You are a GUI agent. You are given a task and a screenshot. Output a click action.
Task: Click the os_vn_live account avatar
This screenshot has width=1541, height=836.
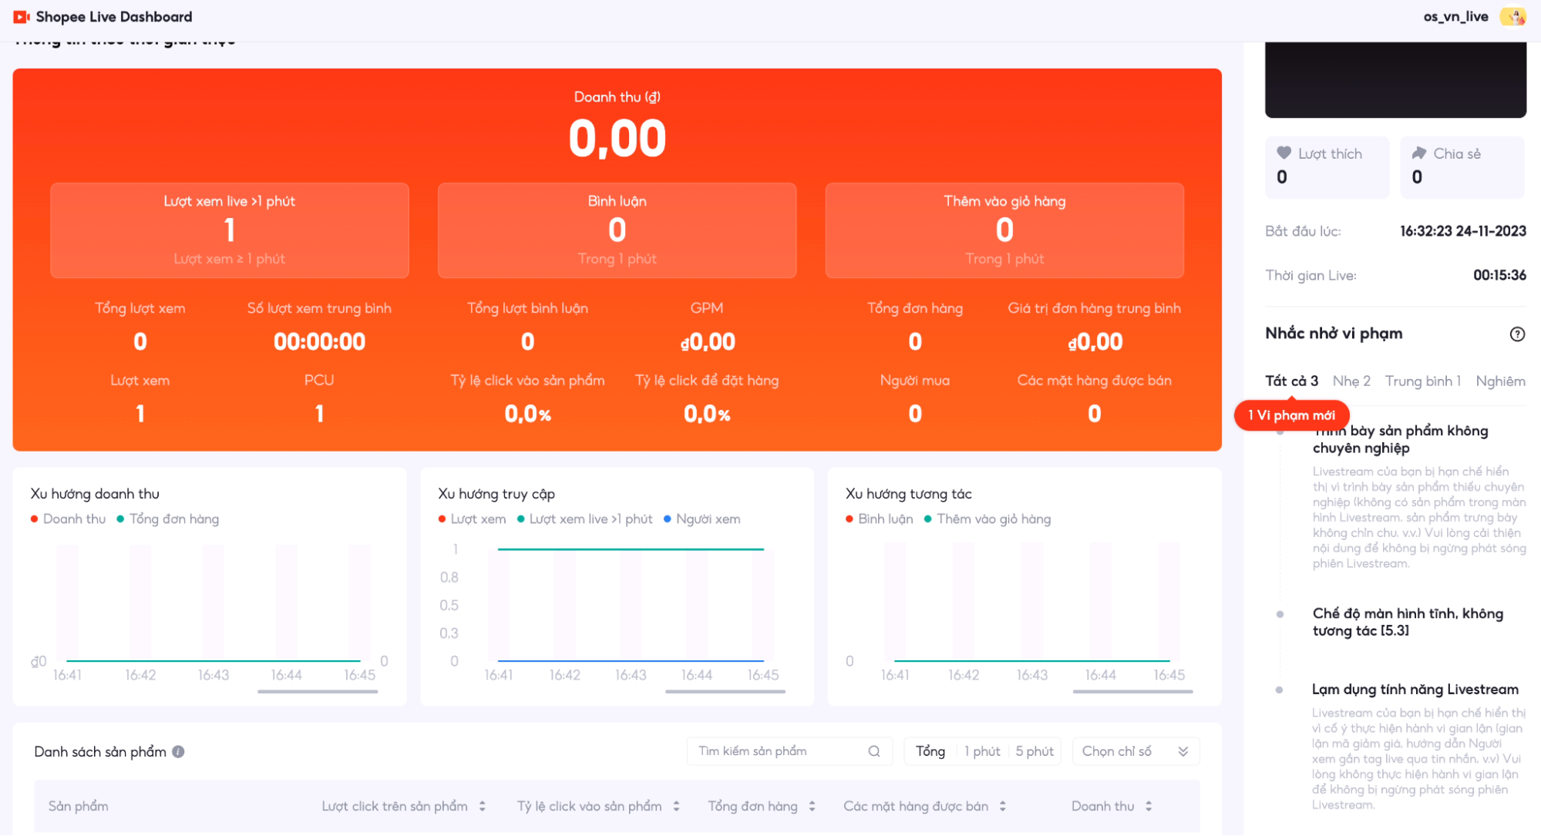1513,16
